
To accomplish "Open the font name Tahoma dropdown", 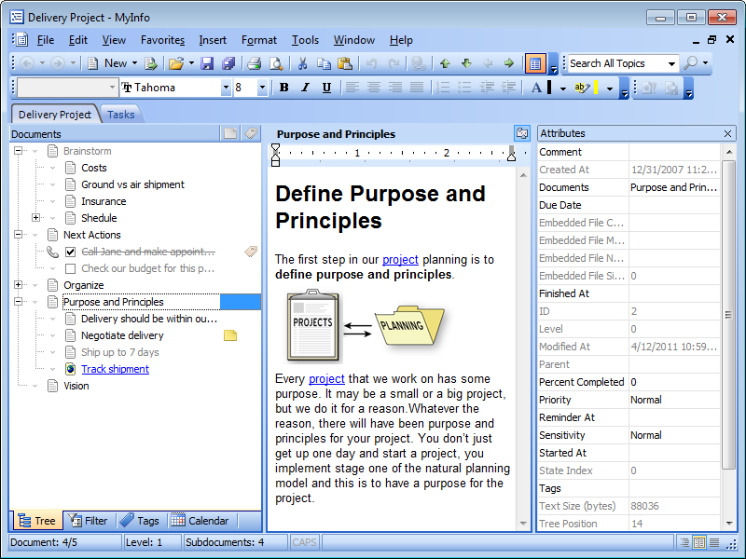I will (x=226, y=88).
